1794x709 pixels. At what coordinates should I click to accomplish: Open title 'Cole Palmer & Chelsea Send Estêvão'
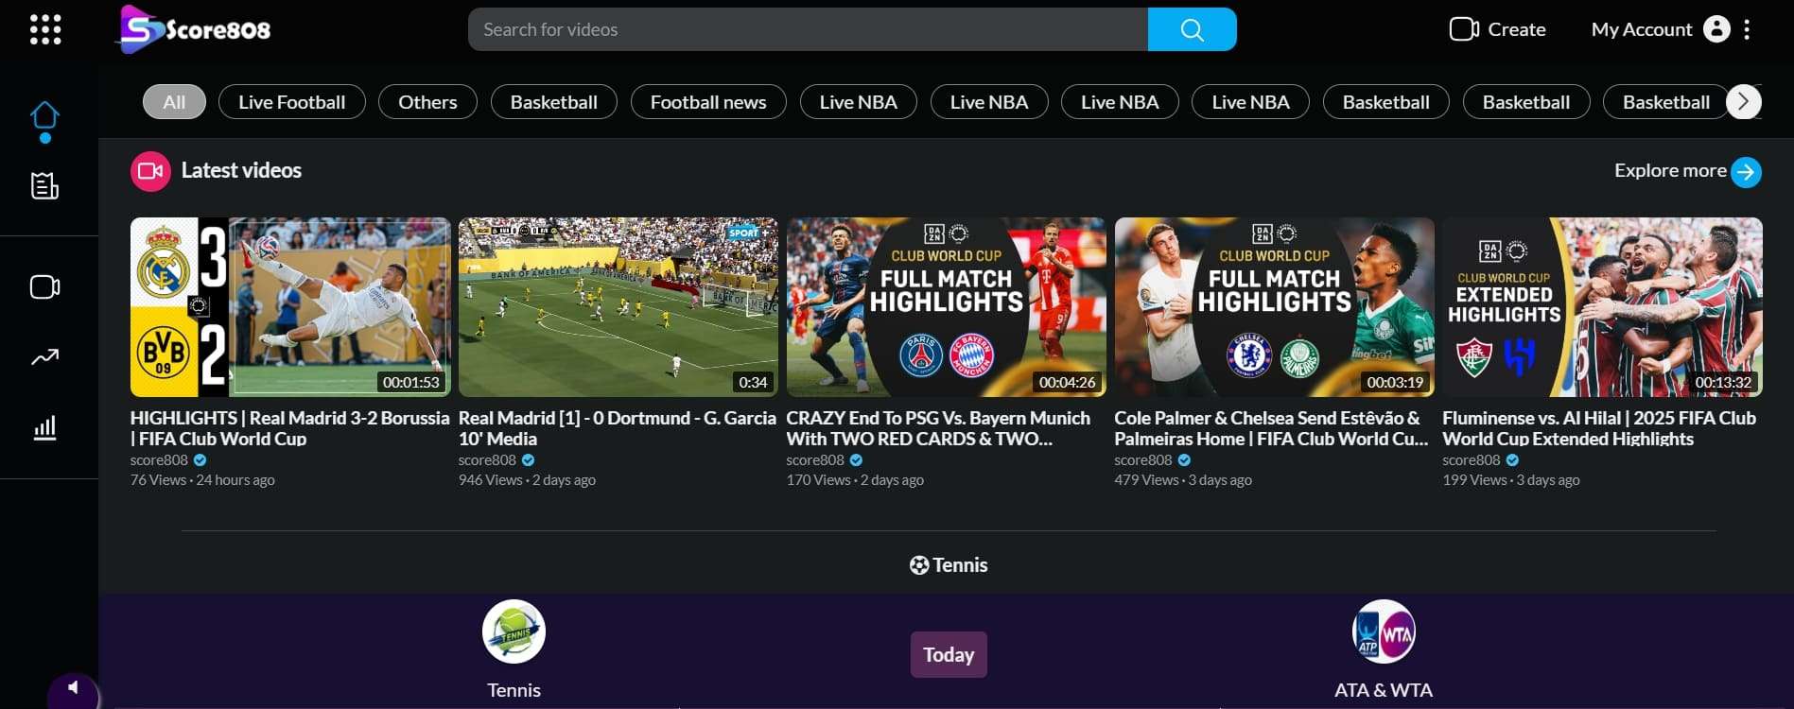(1271, 428)
